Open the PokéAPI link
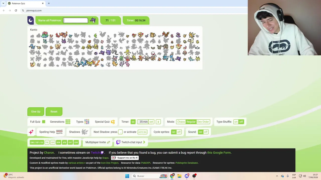321x180 pixels. [x=146, y=163]
